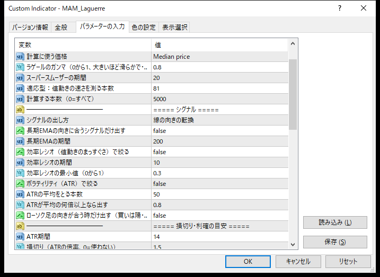Click the scrollbar up arrow
Viewport: 380px width, 277px height.
293,44
